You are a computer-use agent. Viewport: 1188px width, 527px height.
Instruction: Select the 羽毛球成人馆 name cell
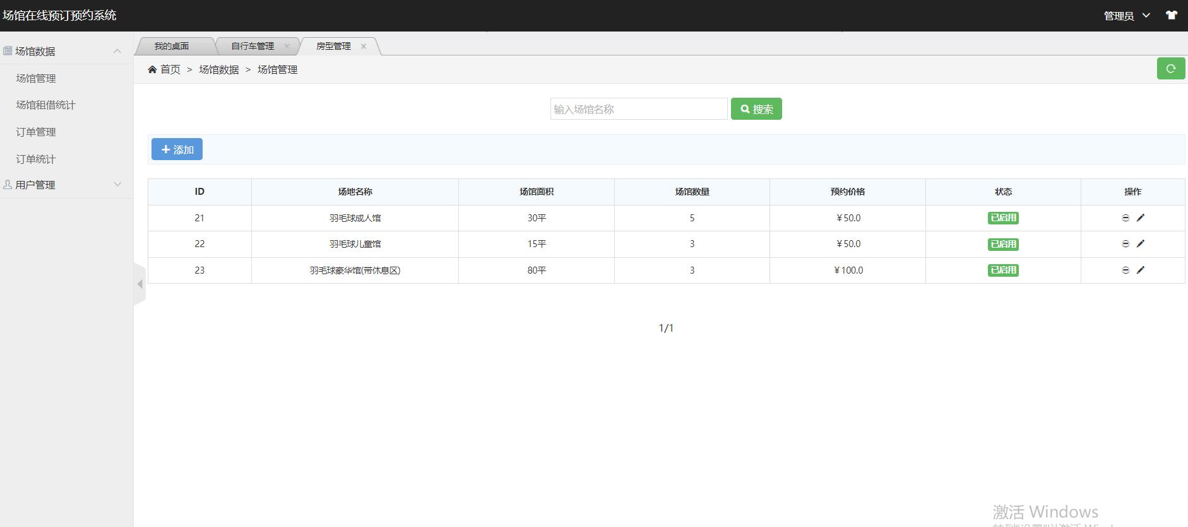pyautogui.click(x=355, y=218)
